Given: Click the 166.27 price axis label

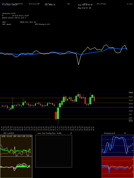Looking at the screenshot, I should coord(131,97).
